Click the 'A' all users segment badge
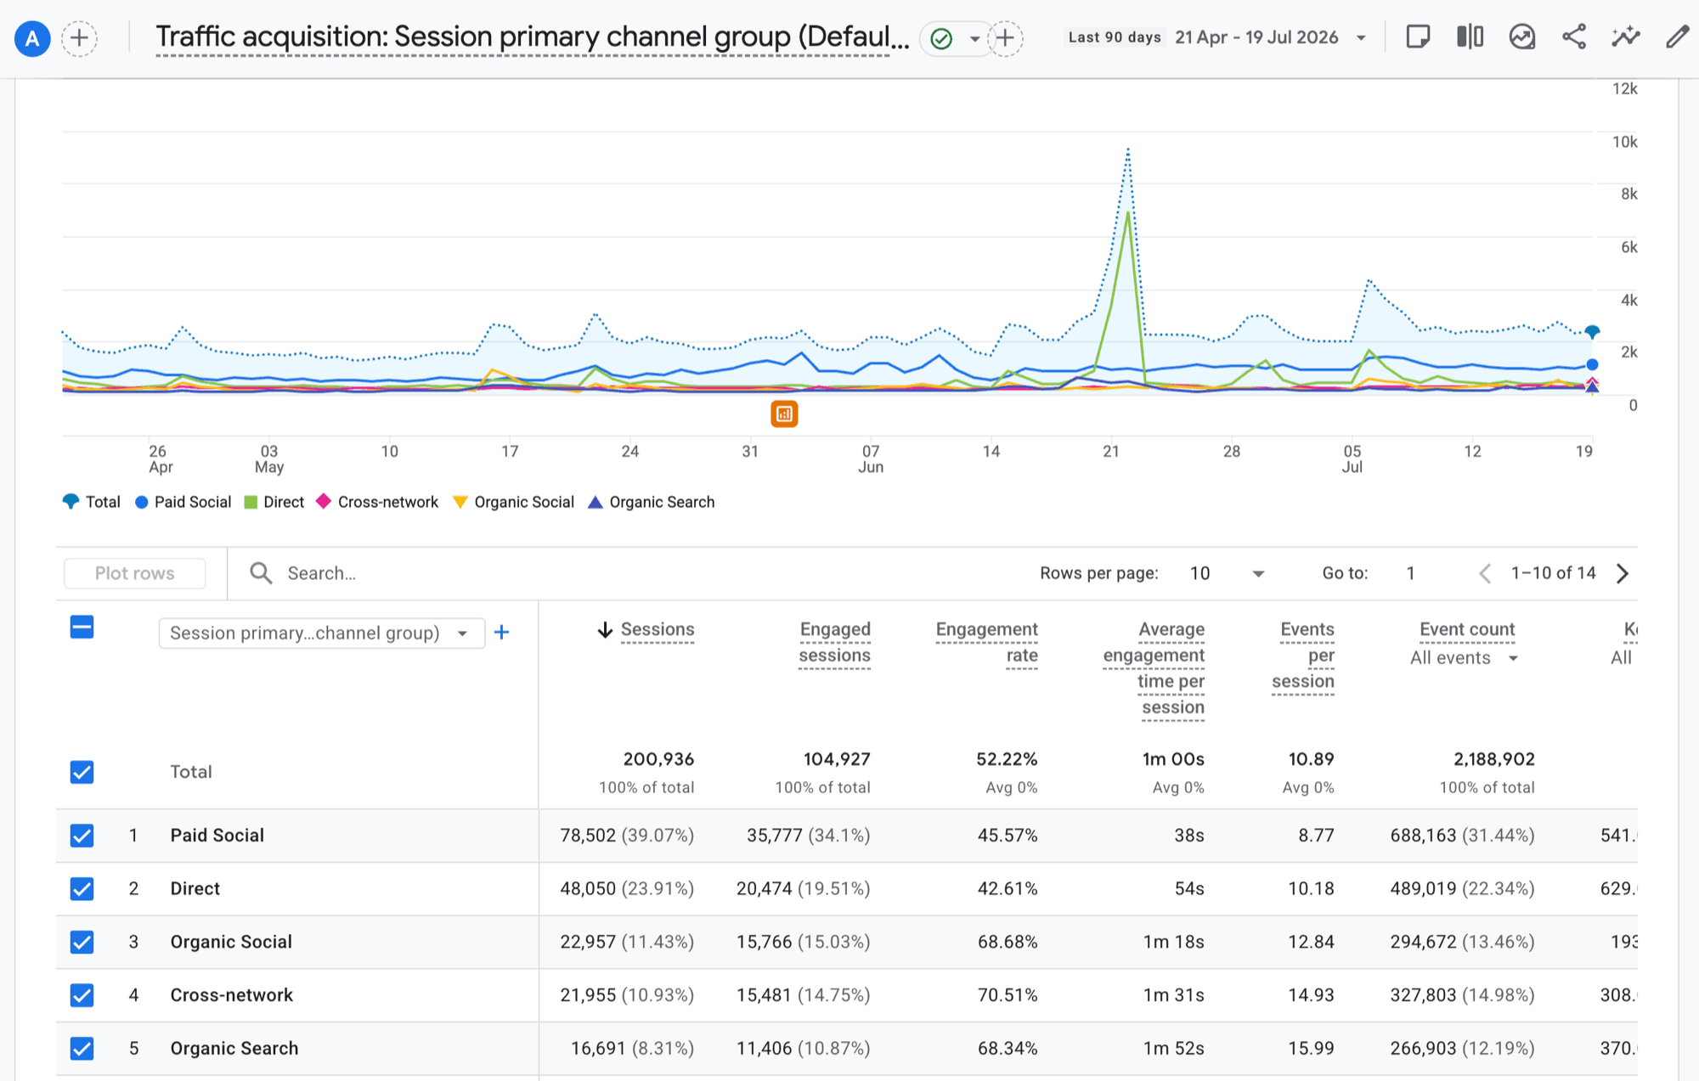Image resolution: width=1699 pixels, height=1081 pixels. (32, 38)
